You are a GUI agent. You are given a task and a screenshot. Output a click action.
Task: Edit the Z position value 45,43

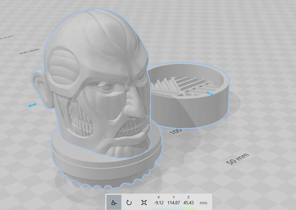(x=188, y=203)
